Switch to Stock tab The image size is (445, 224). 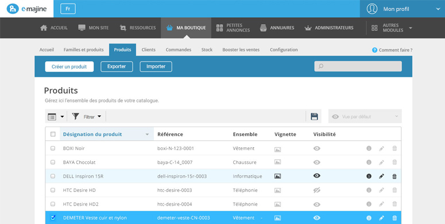207,50
